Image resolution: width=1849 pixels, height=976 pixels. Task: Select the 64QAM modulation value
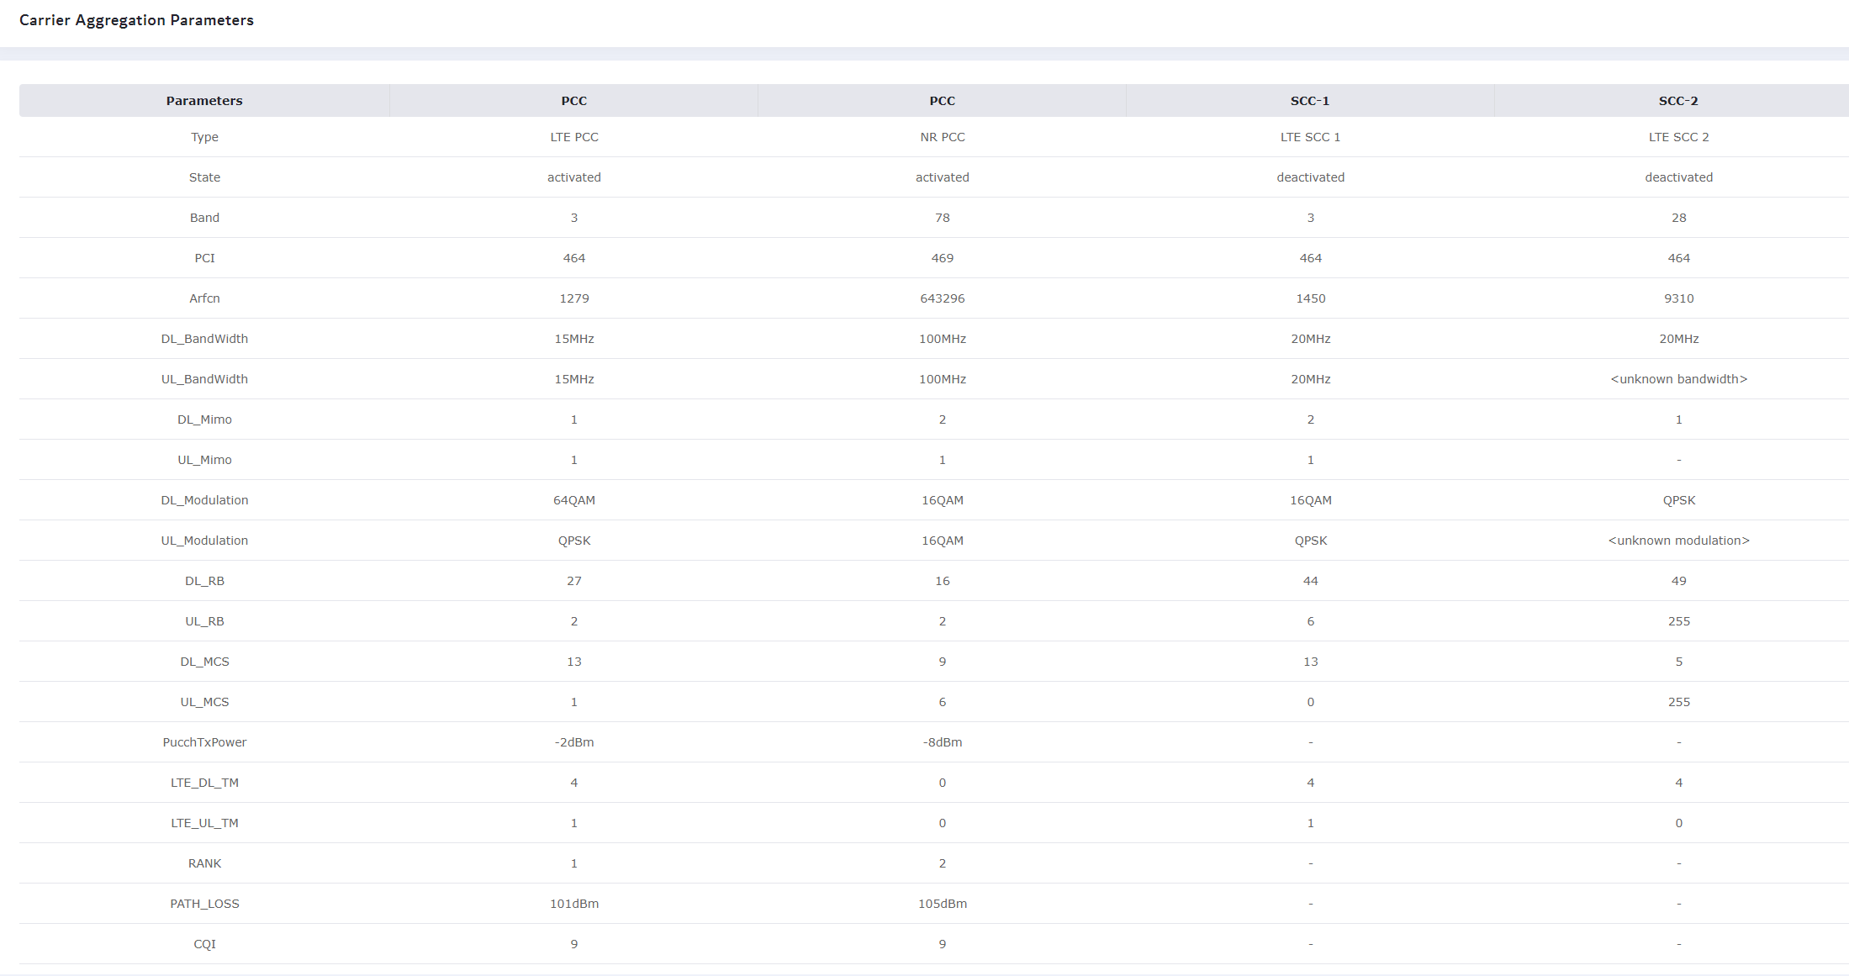(574, 500)
